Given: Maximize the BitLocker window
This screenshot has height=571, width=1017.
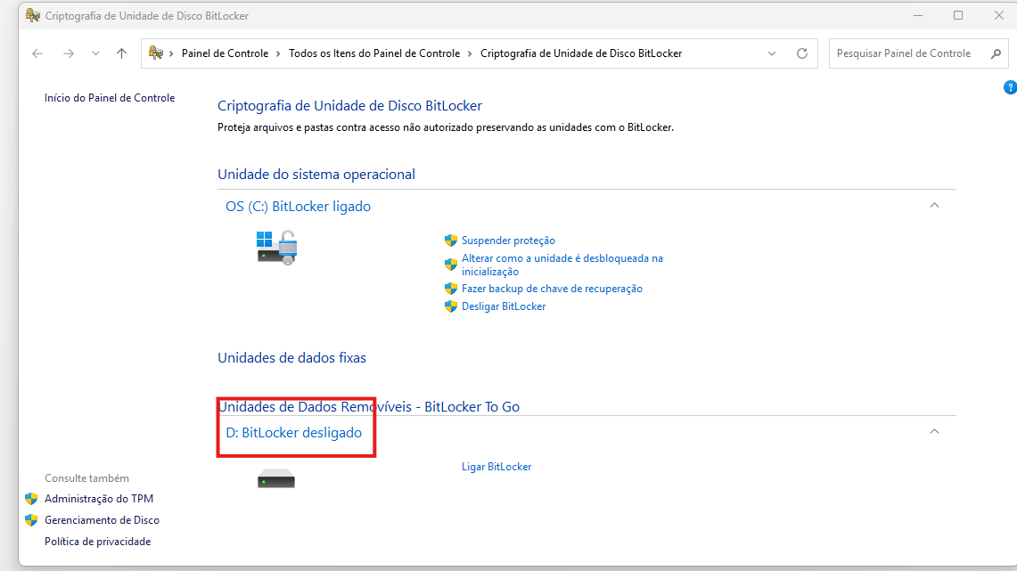Looking at the screenshot, I should click(x=958, y=15).
